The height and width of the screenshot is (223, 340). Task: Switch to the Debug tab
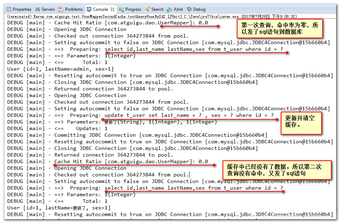[x=196, y=9]
